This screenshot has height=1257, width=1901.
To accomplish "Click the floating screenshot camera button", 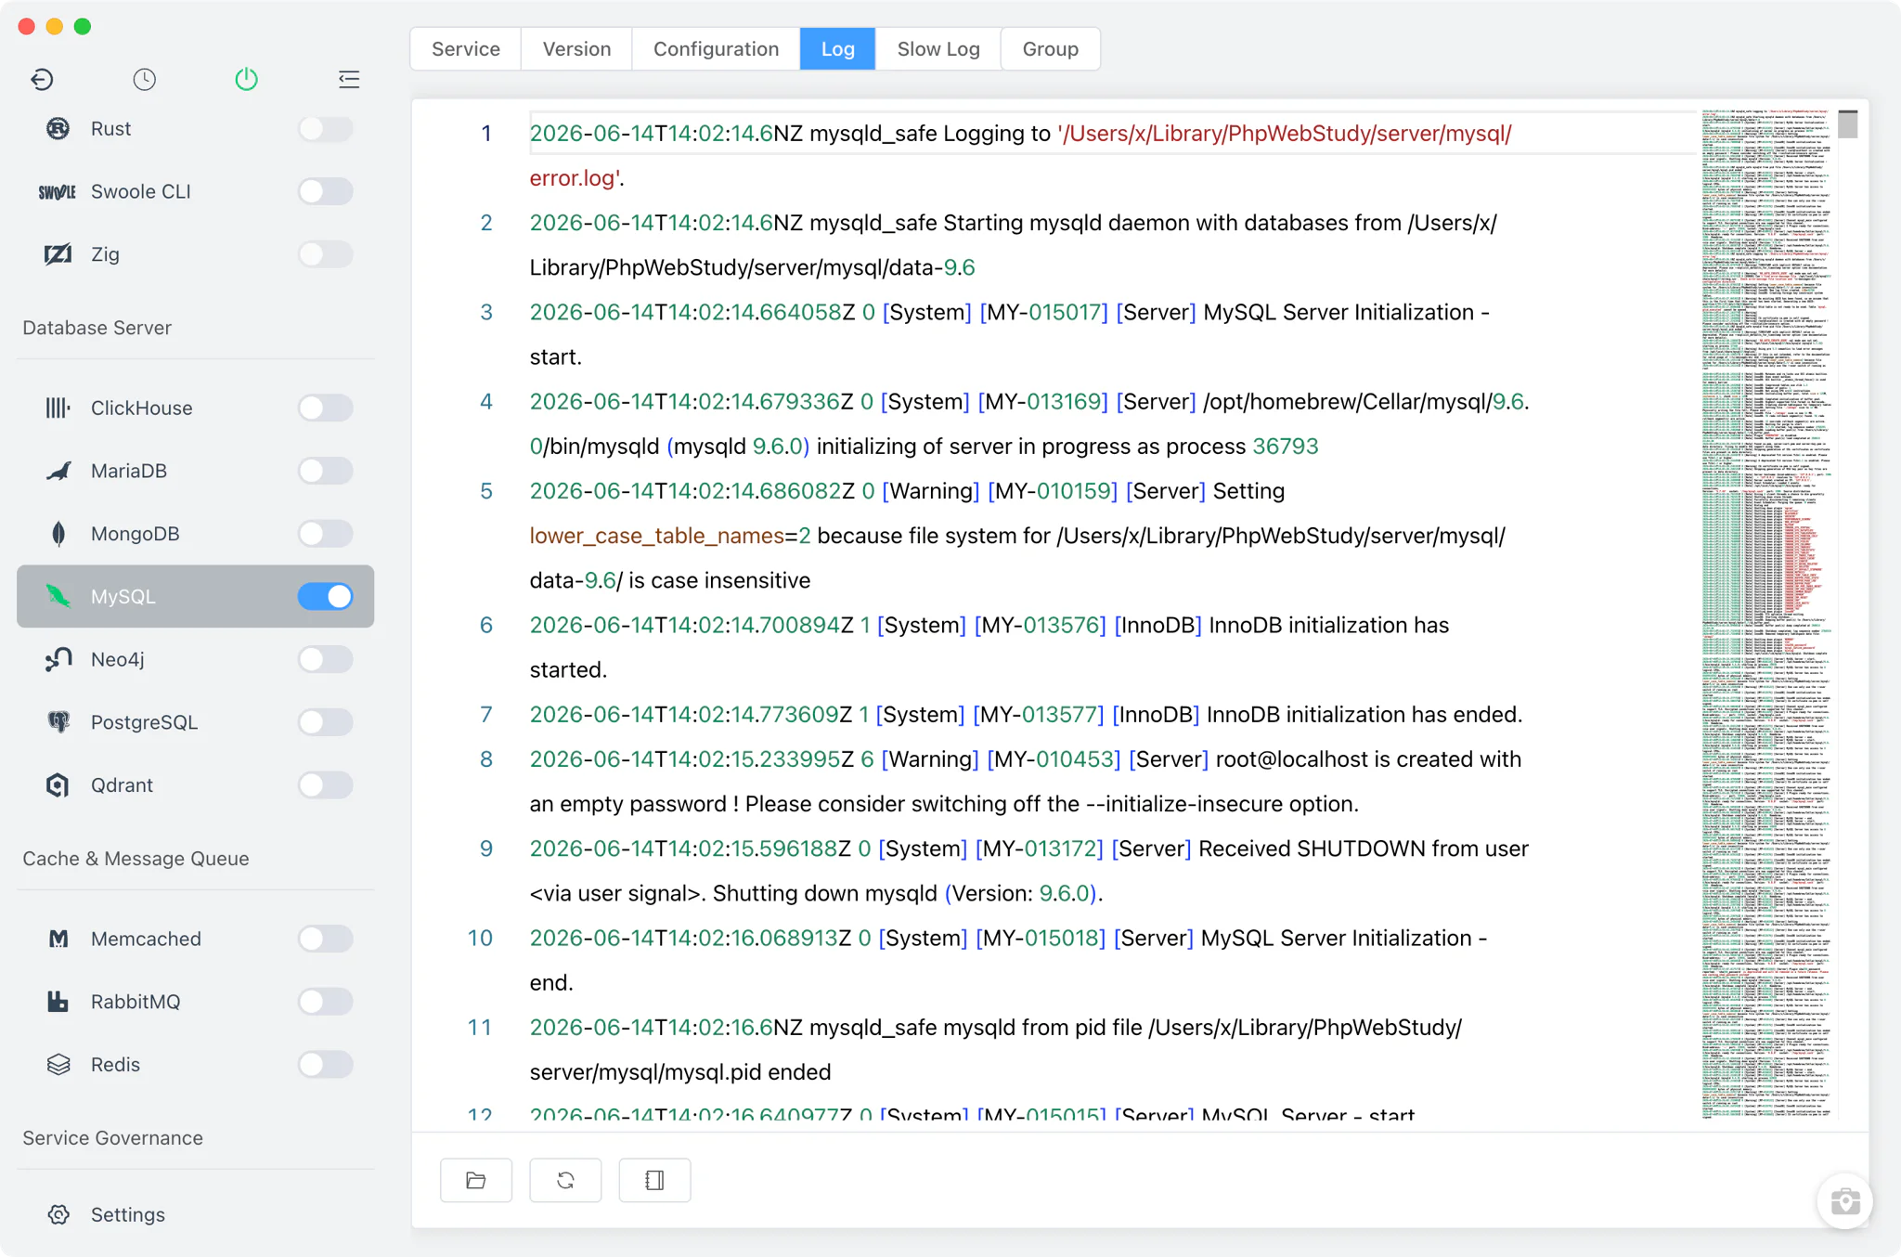I will [x=1845, y=1201].
